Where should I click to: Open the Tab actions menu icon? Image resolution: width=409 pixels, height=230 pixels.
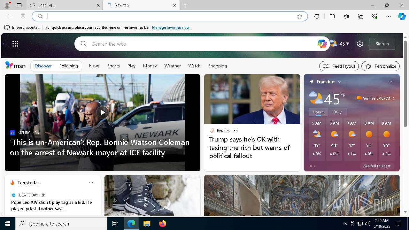pos(19,5)
